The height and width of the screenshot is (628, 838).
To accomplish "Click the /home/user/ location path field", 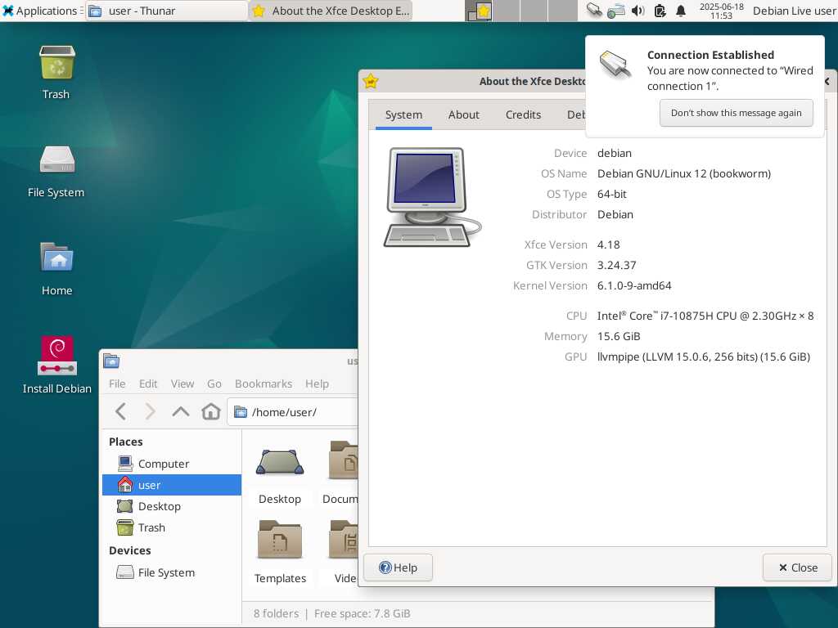I will pos(295,412).
